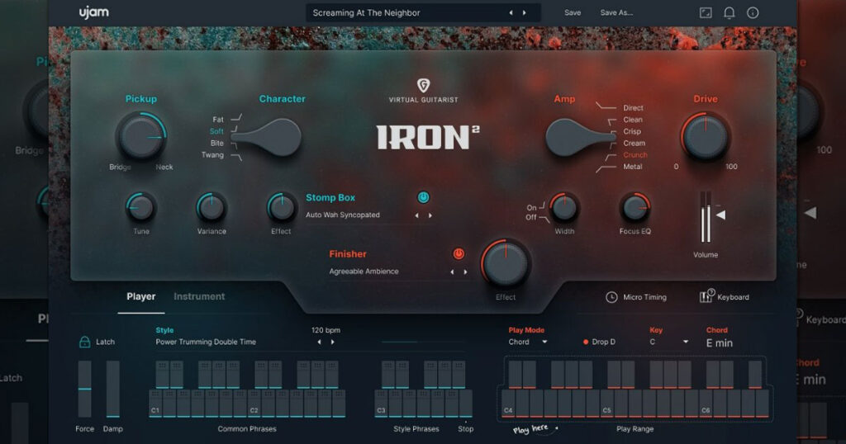
Task: Open Keyboard help icon
Action: point(706,295)
